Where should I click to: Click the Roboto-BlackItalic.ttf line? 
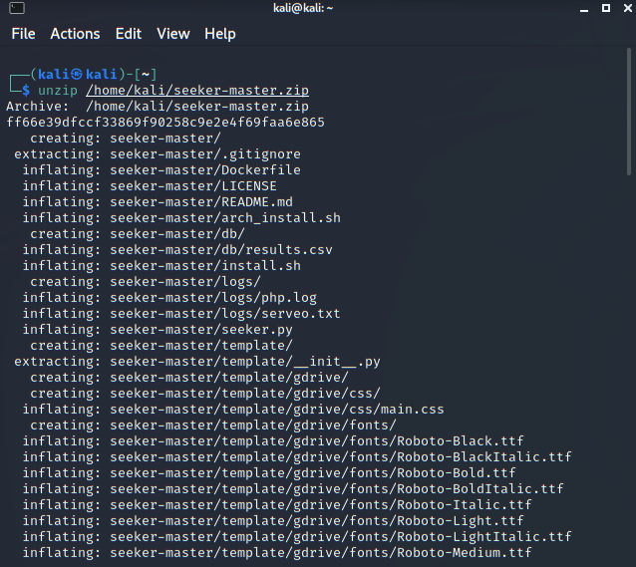pos(297,456)
